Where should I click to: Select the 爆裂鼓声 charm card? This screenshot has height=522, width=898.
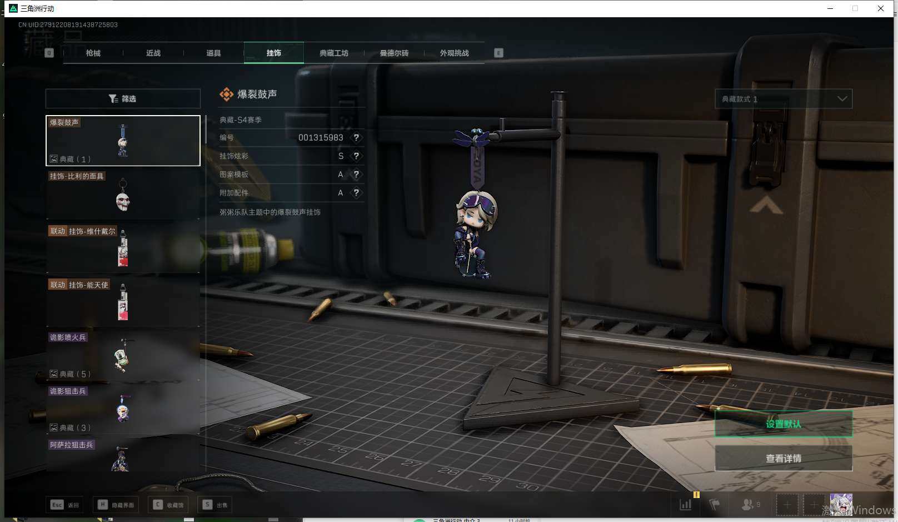point(123,141)
